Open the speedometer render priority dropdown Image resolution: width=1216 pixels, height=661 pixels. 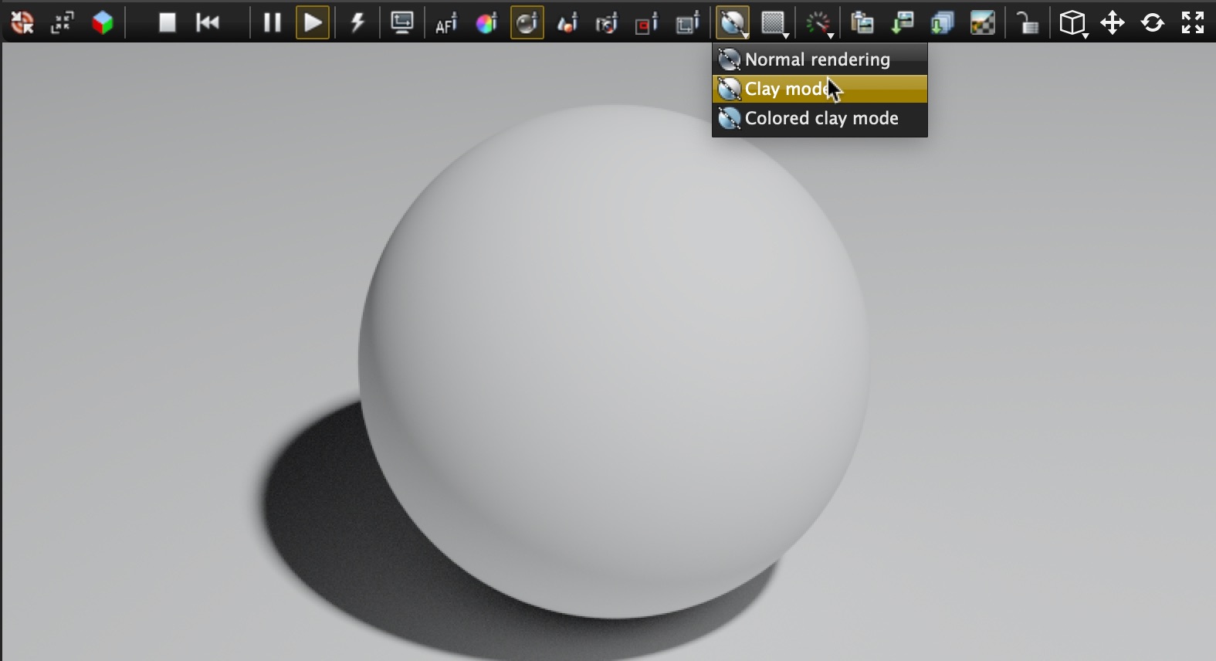point(818,22)
